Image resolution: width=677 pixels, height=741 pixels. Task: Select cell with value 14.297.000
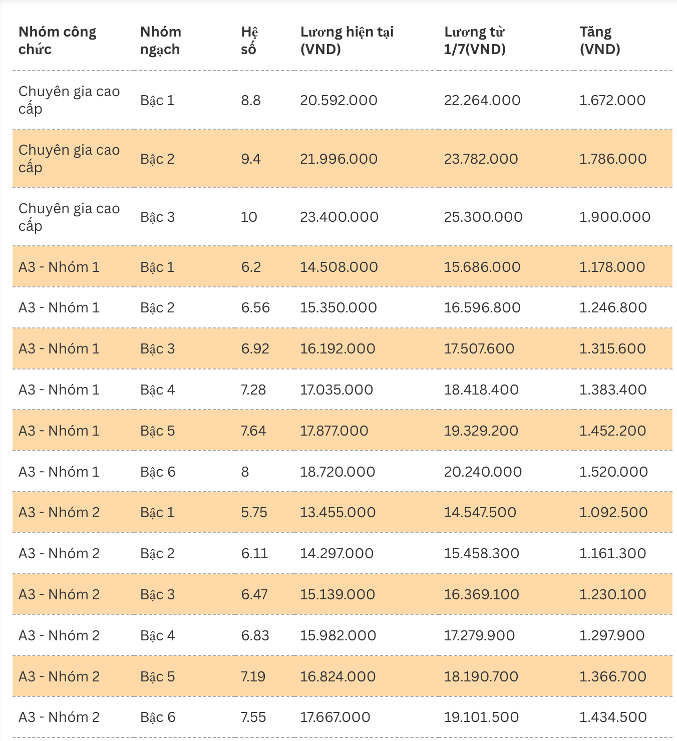(x=336, y=553)
